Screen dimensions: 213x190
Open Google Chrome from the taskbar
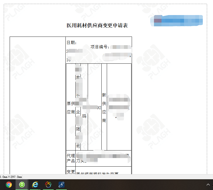tap(9, 185)
